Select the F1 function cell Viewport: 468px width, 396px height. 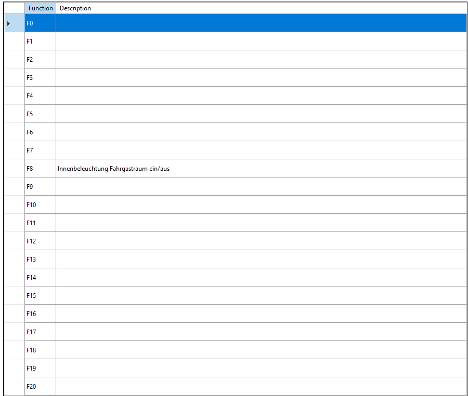point(40,42)
